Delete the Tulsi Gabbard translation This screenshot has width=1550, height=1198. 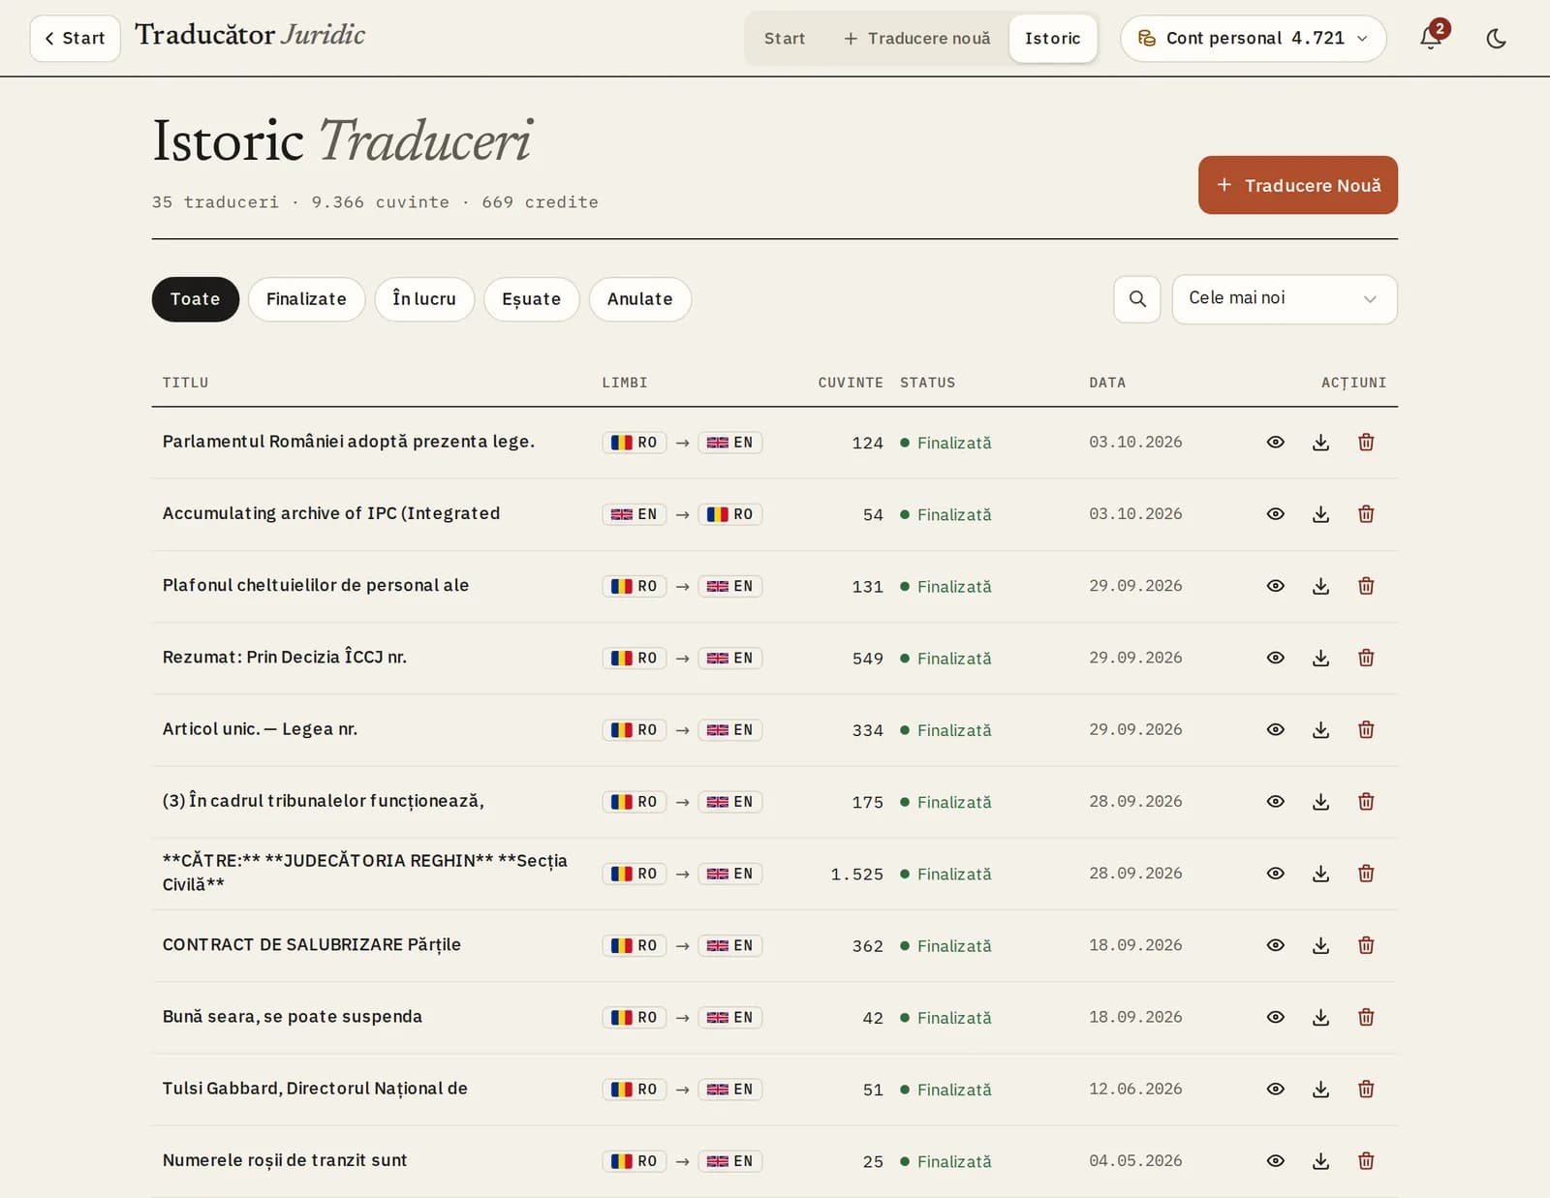coord(1366,1090)
